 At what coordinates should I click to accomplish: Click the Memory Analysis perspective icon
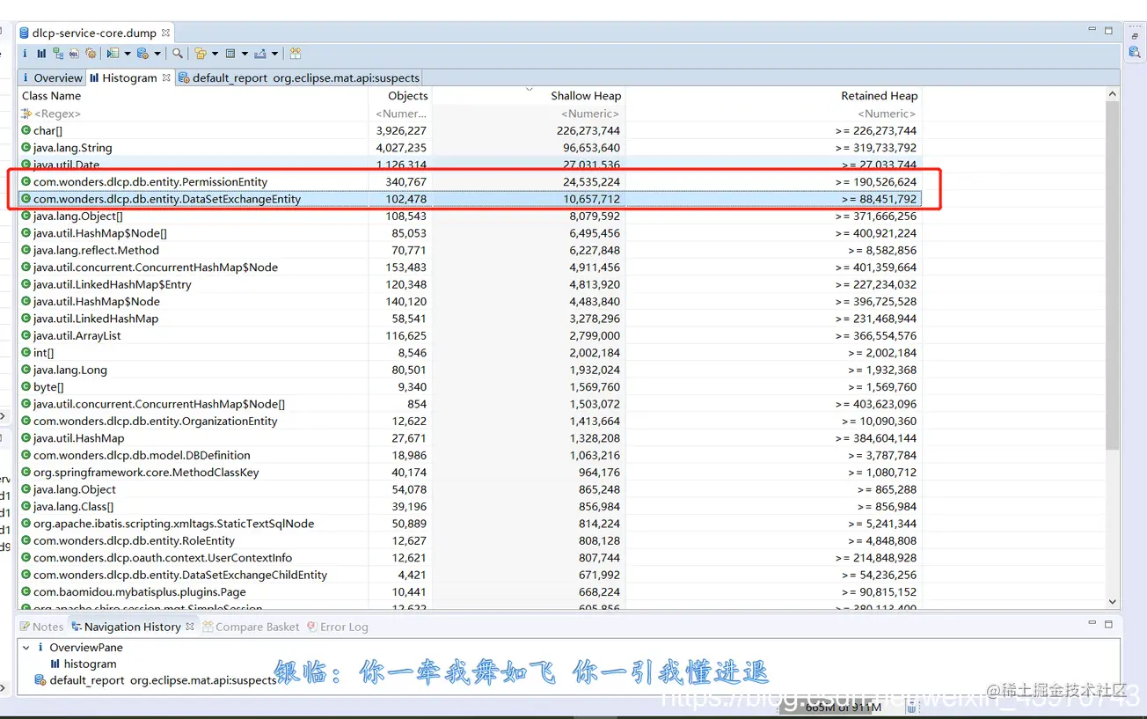(1135, 55)
